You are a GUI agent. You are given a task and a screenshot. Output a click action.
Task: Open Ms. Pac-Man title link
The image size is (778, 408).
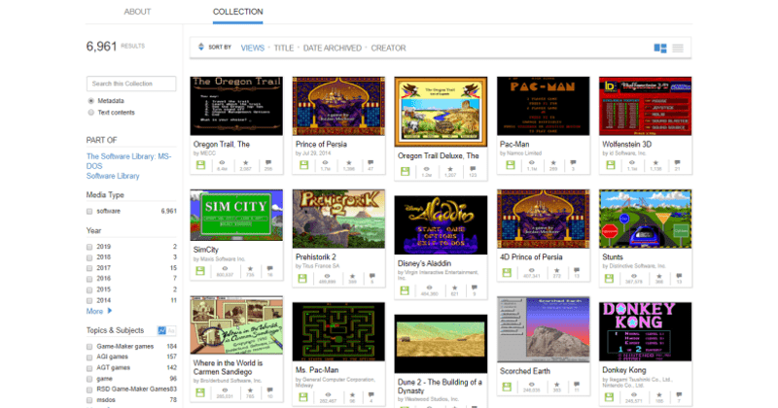(317, 370)
